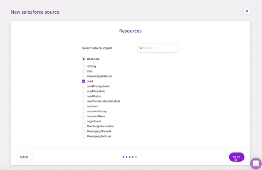Screen dimensions: 262x170
Task: Click the LiveChatSensitiveDataRule label text
Action: (x=104, y=101)
